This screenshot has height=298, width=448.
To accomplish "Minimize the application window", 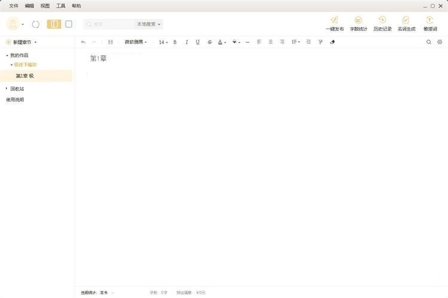I will pyautogui.click(x=425, y=6).
